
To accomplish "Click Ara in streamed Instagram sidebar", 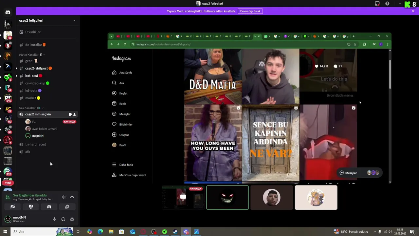I will (x=118, y=83).
